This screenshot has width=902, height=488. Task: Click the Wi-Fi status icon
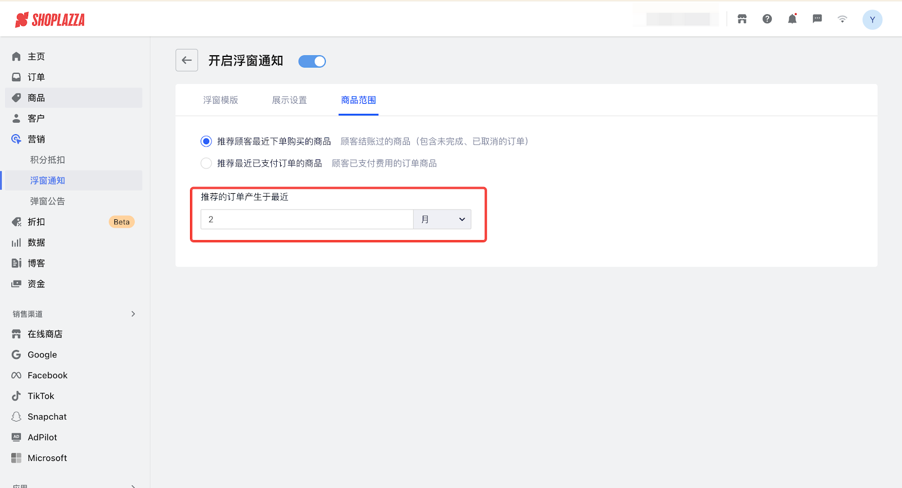pyautogui.click(x=842, y=19)
